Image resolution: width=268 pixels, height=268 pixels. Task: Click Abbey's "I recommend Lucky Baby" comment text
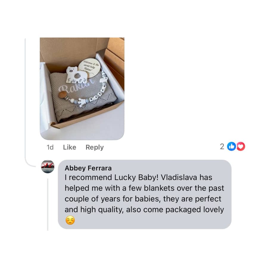pos(144,194)
